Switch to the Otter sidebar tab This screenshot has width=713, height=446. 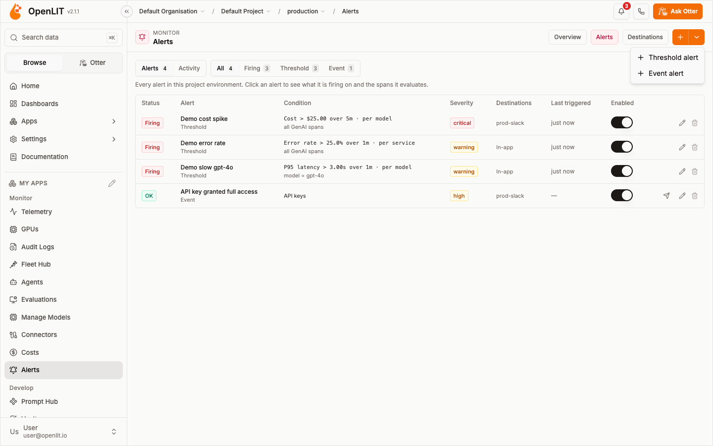(93, 63)
